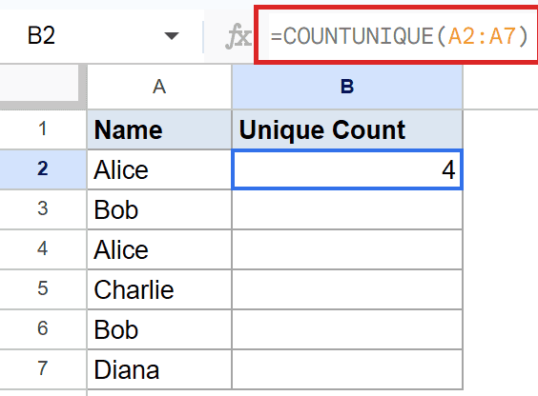
Task: Select row 4 header
Action: pyautogui.click(x=43, y=249)
